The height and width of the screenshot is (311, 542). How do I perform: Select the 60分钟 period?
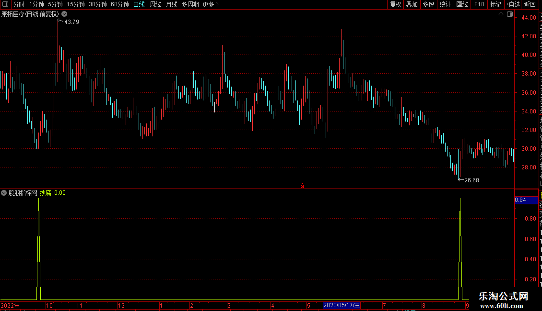[120, 4]
